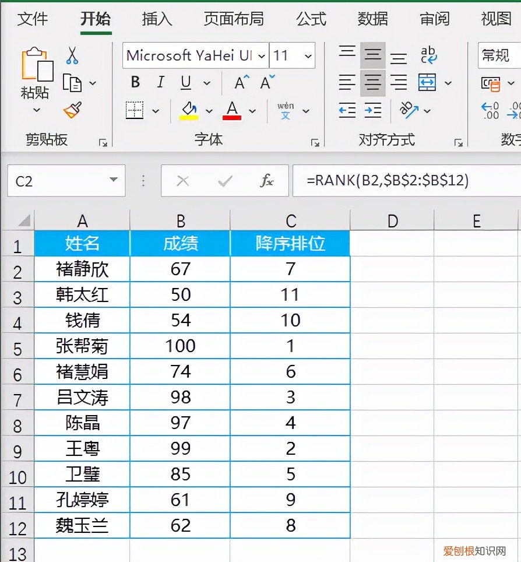Switch to 审阅 tab

point(435,19)
